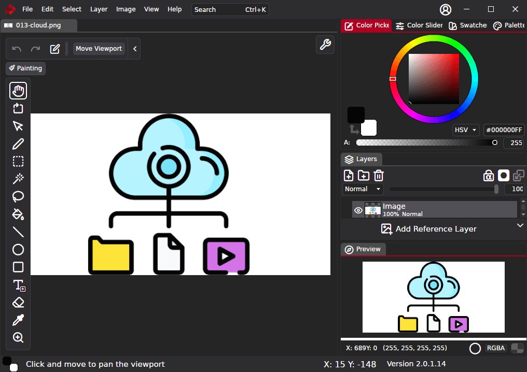Viewport: 527px width, 372px height.
Task: Create a new layer
Action: (x=349, y=176)
